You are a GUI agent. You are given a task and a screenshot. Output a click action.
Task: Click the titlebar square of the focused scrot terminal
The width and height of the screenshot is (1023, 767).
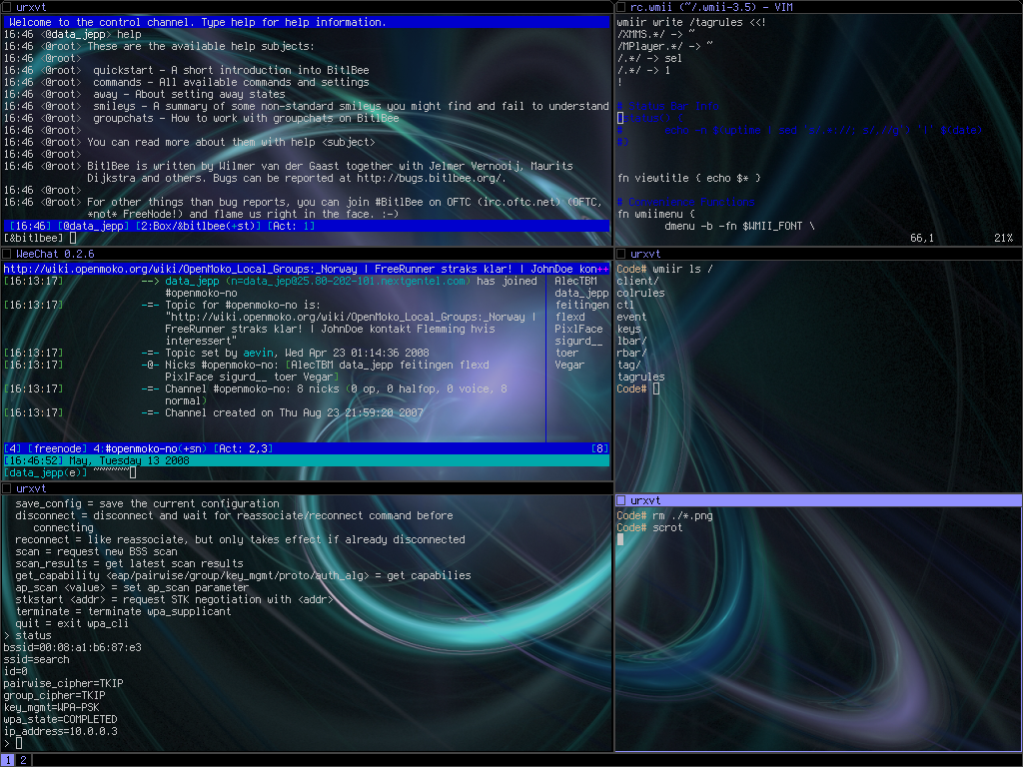(621, 500)
